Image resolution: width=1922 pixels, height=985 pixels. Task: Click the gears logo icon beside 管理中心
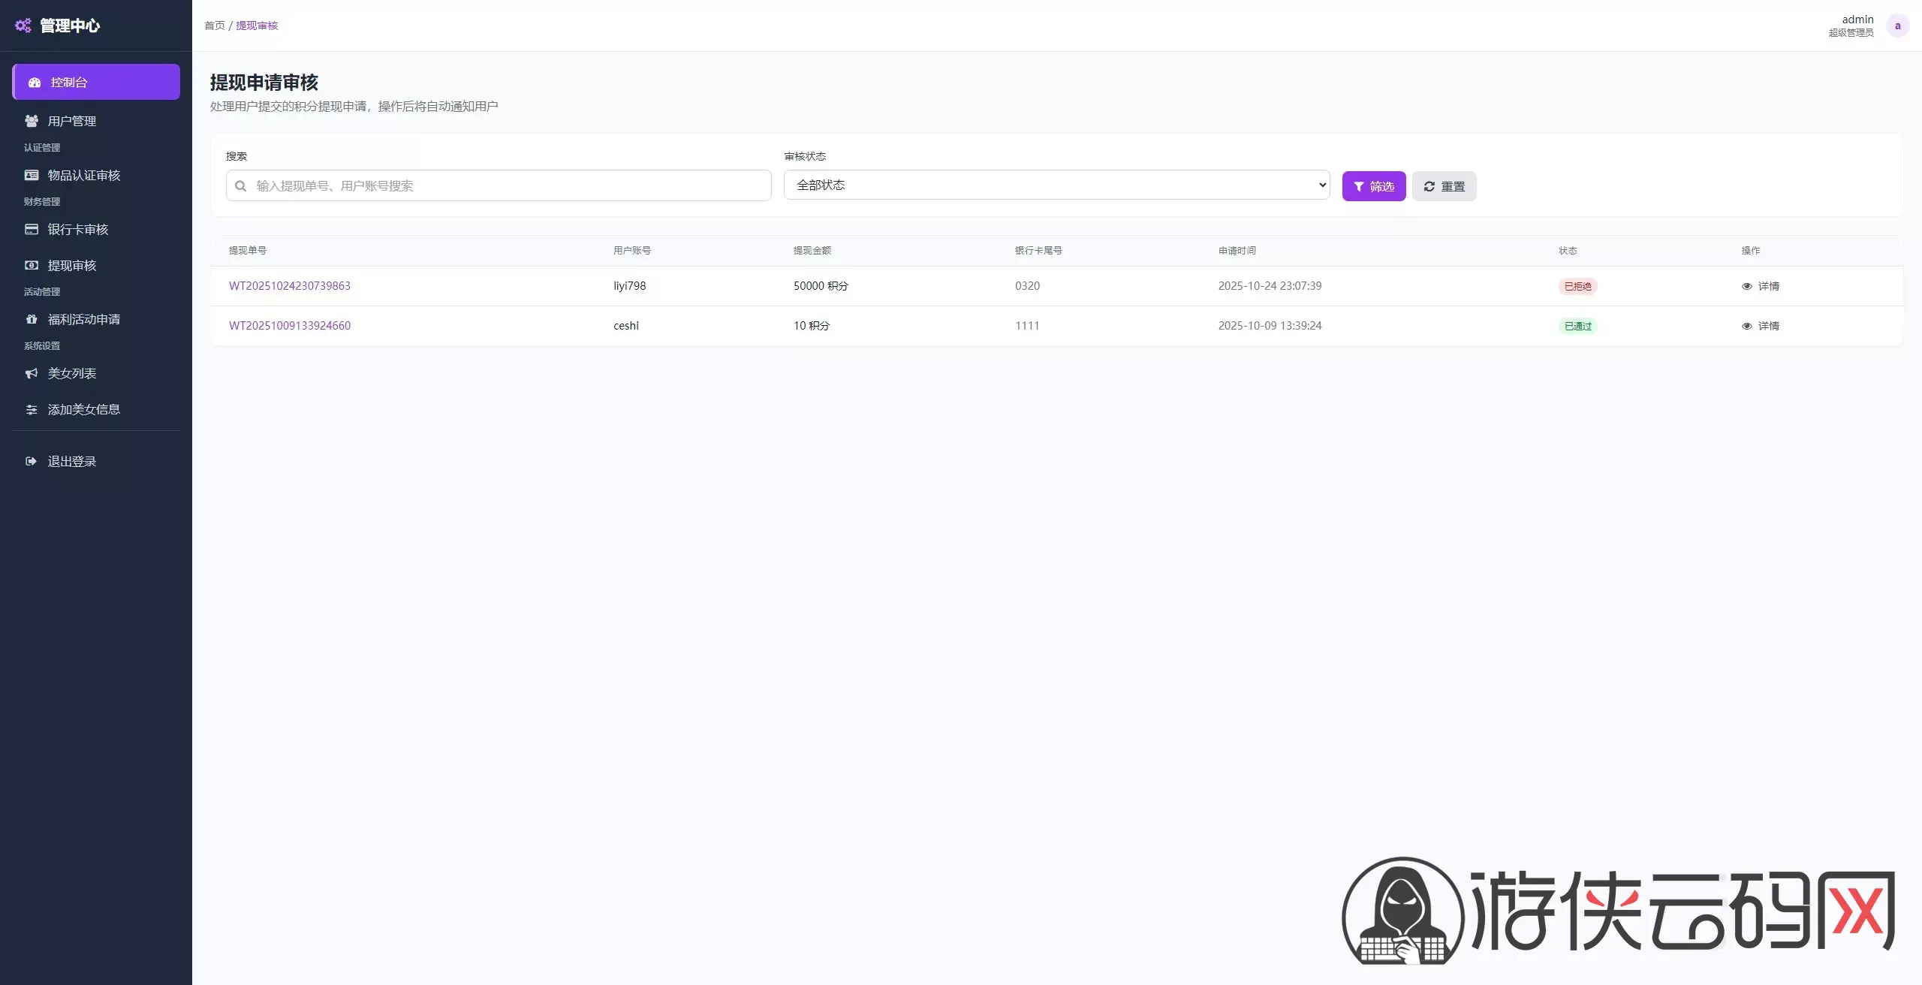(x=23, y=26)
